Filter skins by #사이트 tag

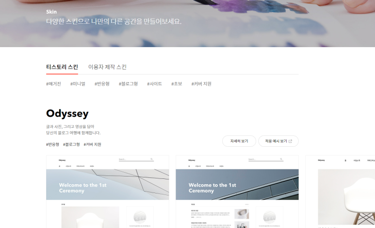(x=154, y=84)
